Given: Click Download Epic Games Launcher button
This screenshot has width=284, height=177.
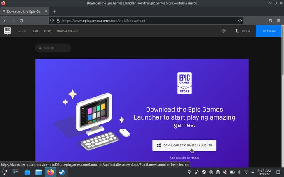Looking at the screenshot, I should 184,145.
